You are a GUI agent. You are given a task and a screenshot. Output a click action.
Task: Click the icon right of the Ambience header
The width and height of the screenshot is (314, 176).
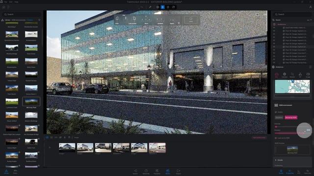coord(310,67)
